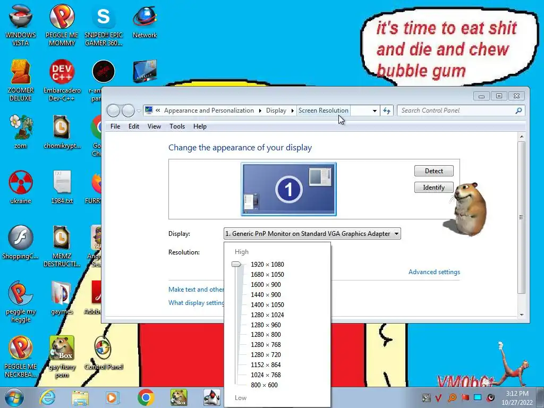Screen dimensions: 544x408
Task: Open Windows Explorer folder in taskbar
Action: click(80, 397)
